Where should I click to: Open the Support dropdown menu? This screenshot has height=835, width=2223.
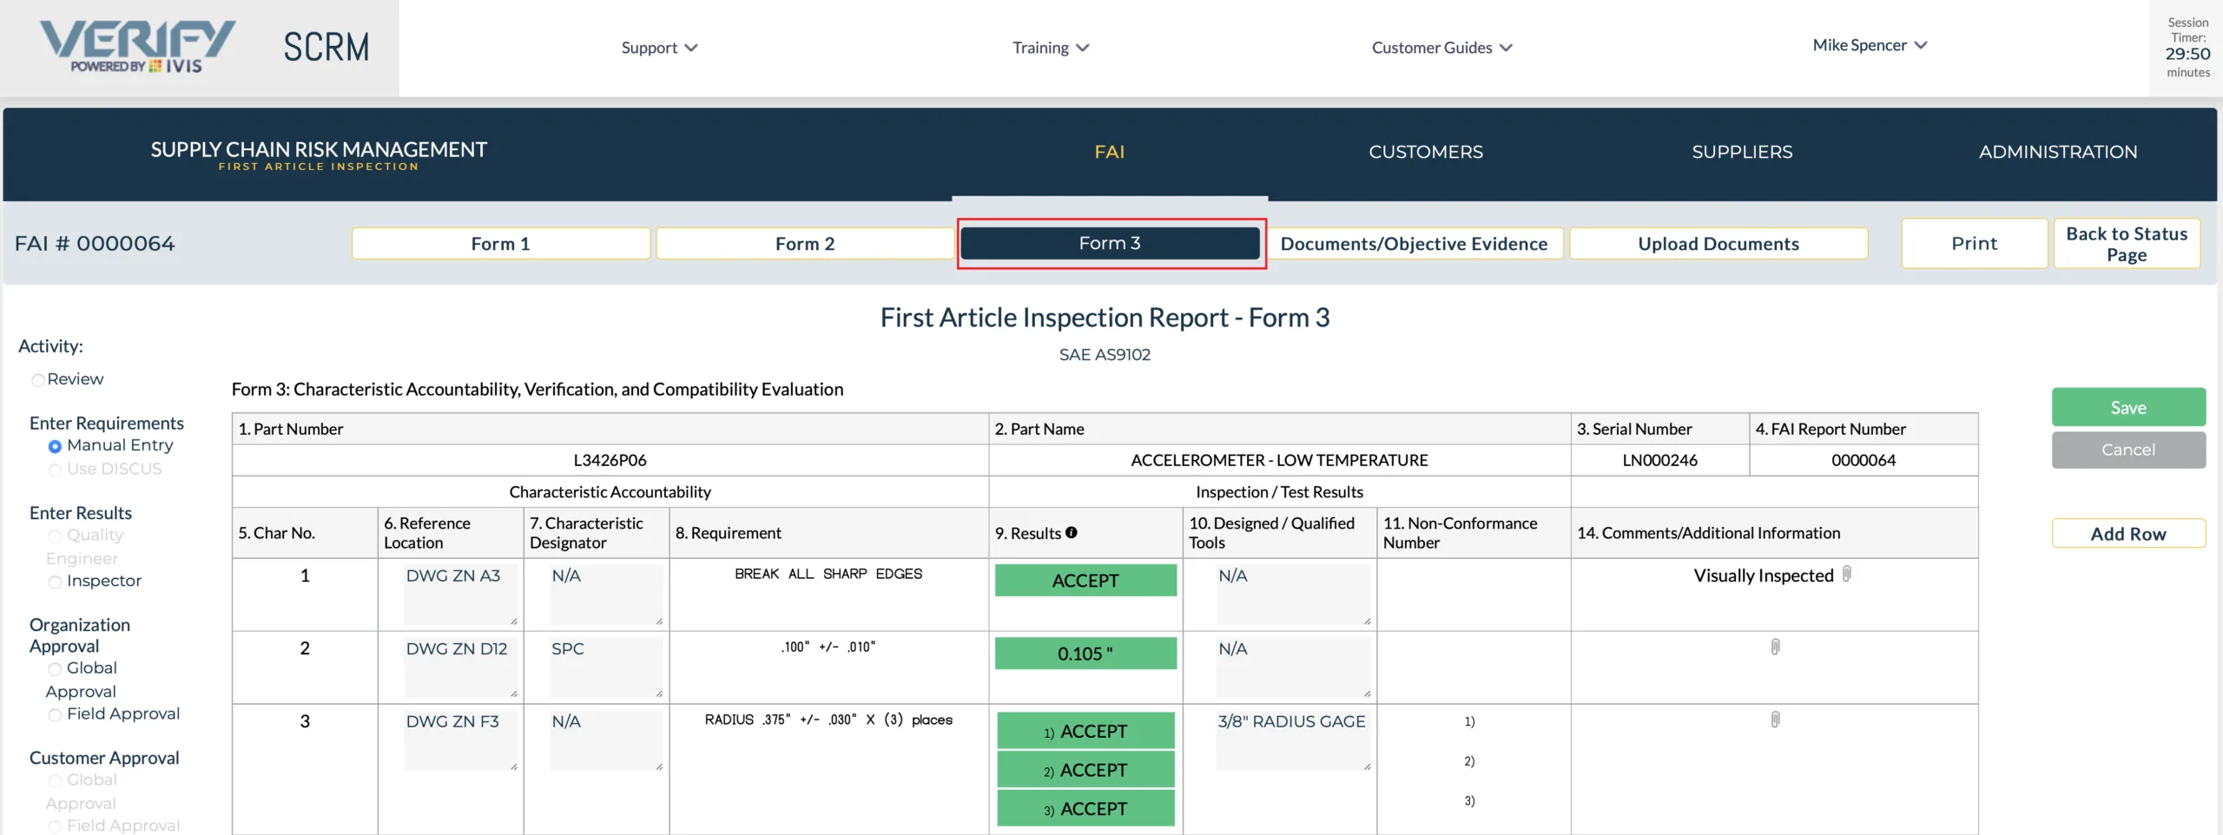click(x=659, y=48)
